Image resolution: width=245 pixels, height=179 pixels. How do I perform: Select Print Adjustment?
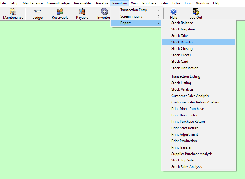pyautogui.click(x=198, y=134)
